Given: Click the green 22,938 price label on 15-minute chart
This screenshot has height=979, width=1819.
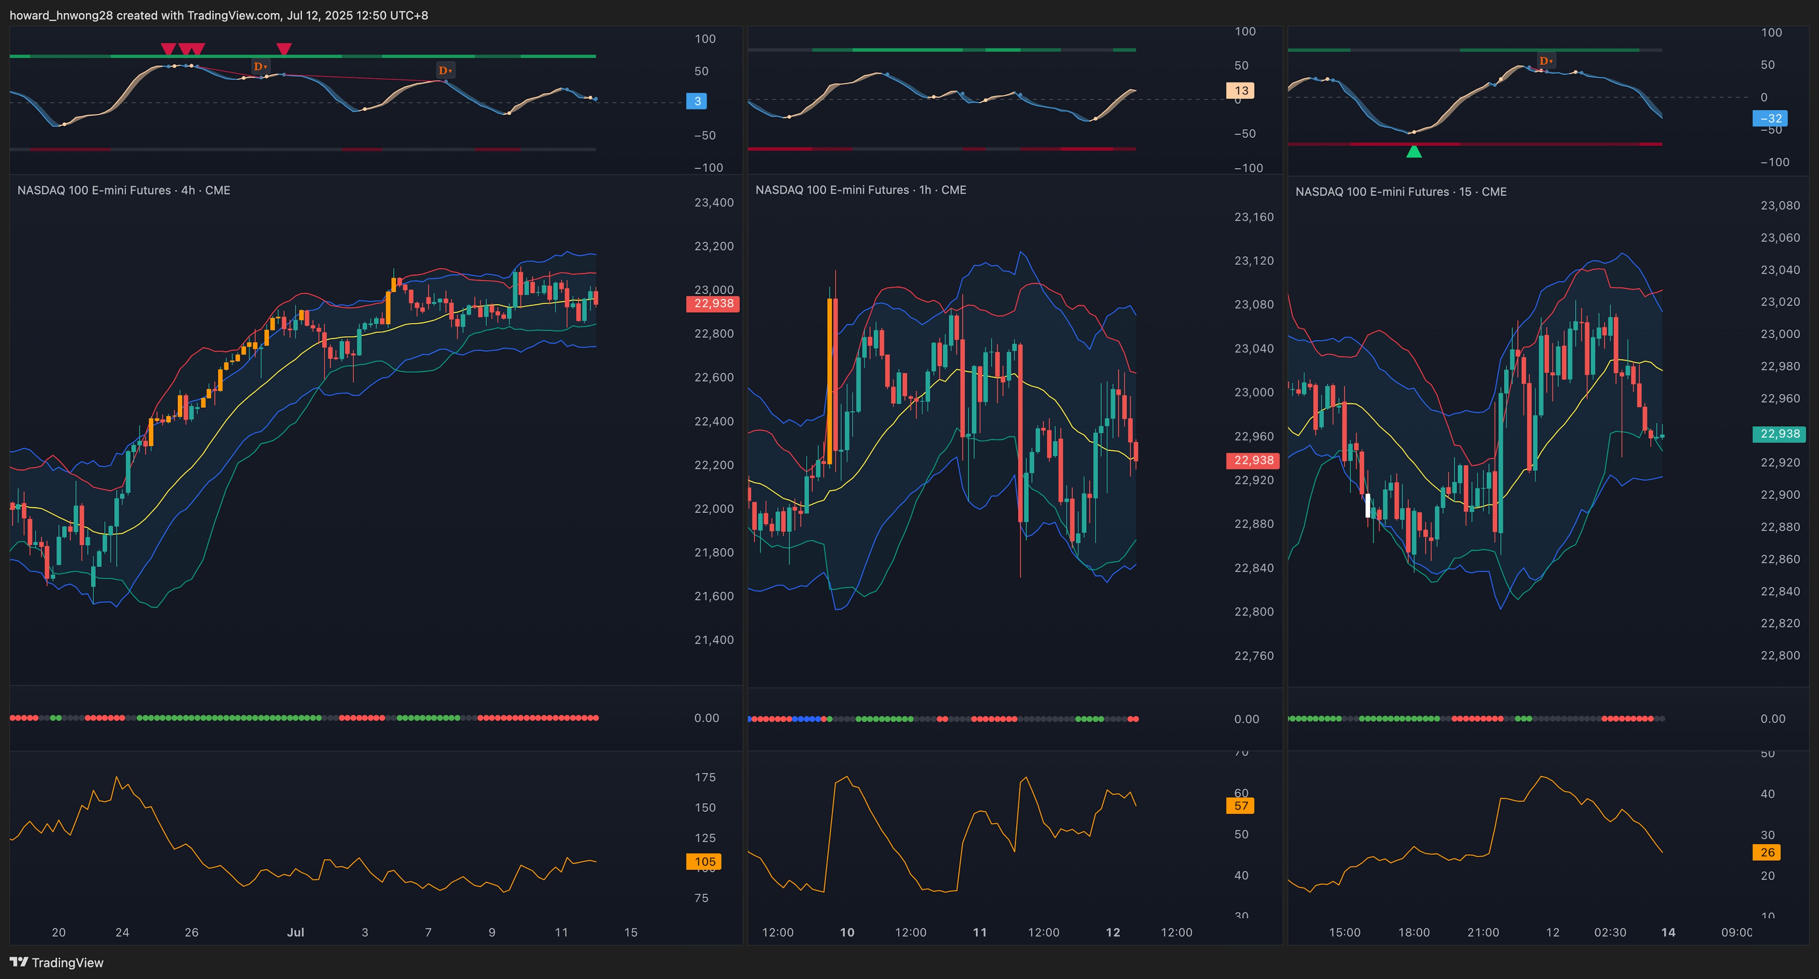Looking at the screenshot, I should click(x=1780, y=433).
